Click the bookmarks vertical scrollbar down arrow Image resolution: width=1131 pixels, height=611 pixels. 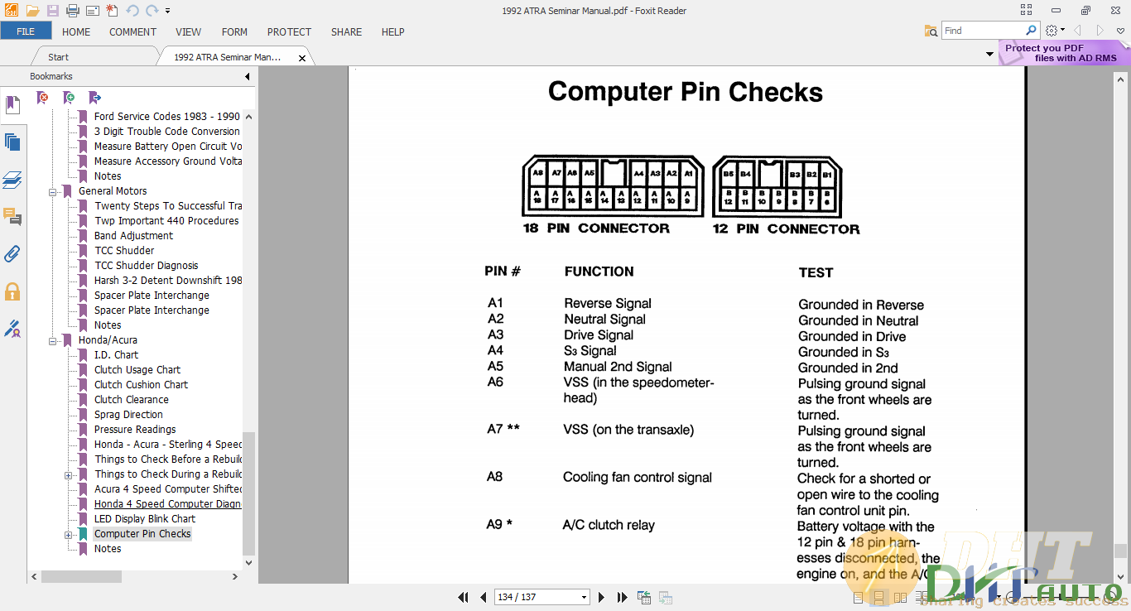coord(249,563)
